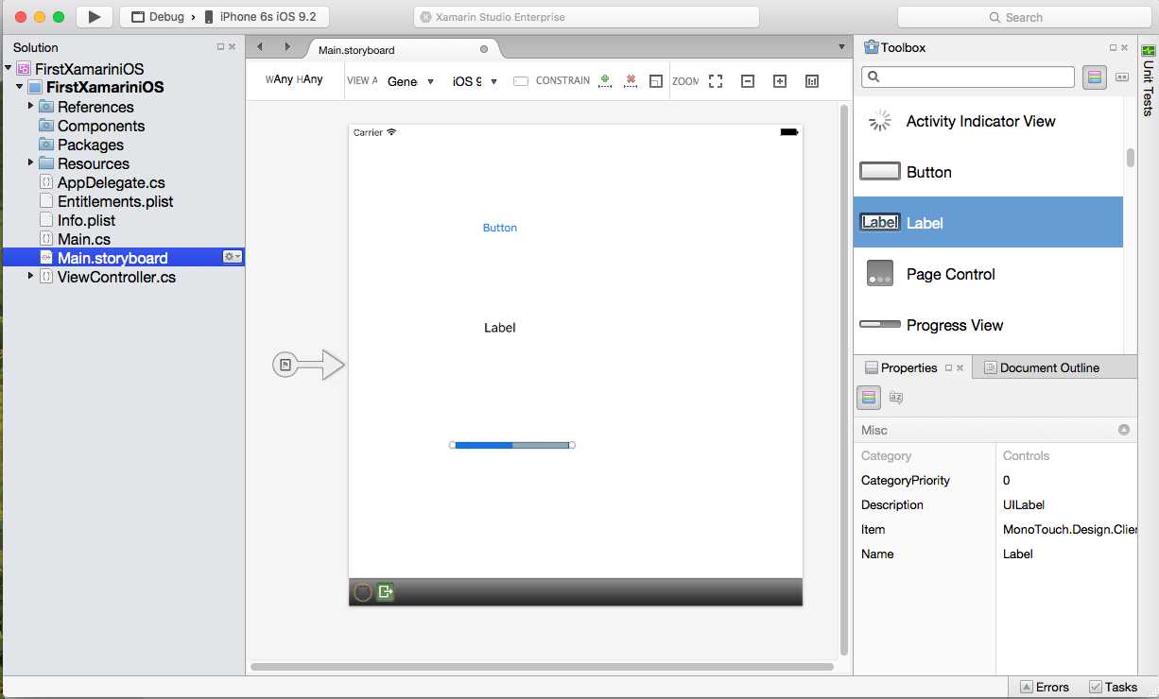The width and height of the screenshot is (1159, 699).
Task: Open AppDelegate.cs in the solution tree
Action: (112, 182)
